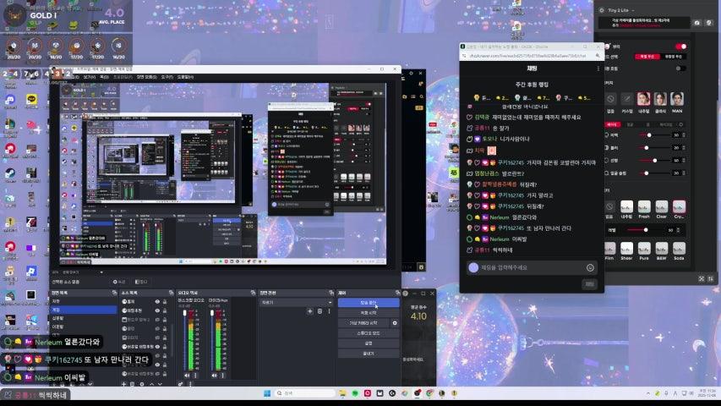The height and width of the screenshot is (406, 721).
Task: Open the desktop audio three-dot menu
Action: pyautogui.click(x=195, y=376)
